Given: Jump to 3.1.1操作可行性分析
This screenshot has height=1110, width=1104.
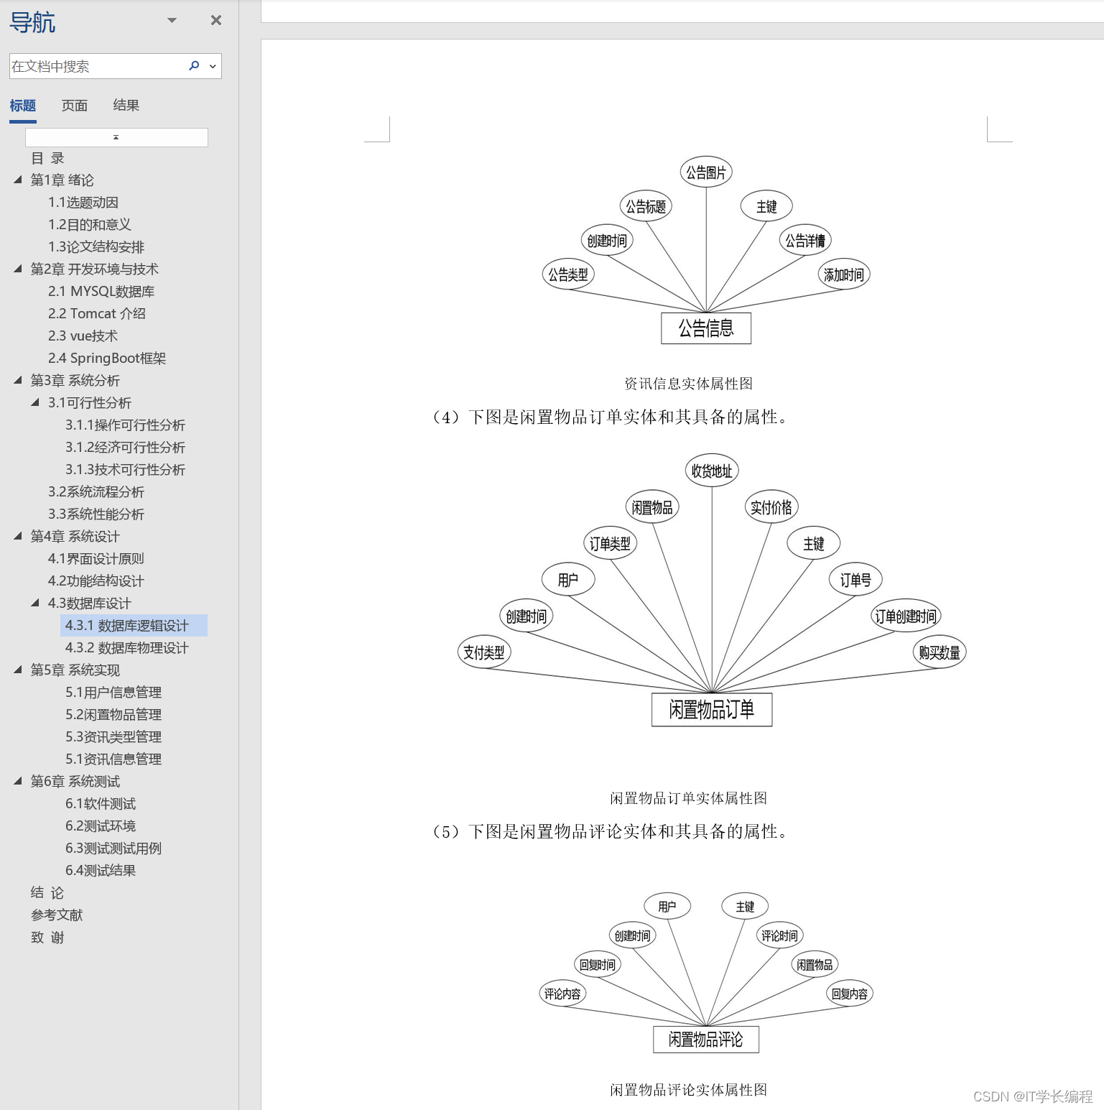Looking at the screenshot, I should 125,425.
